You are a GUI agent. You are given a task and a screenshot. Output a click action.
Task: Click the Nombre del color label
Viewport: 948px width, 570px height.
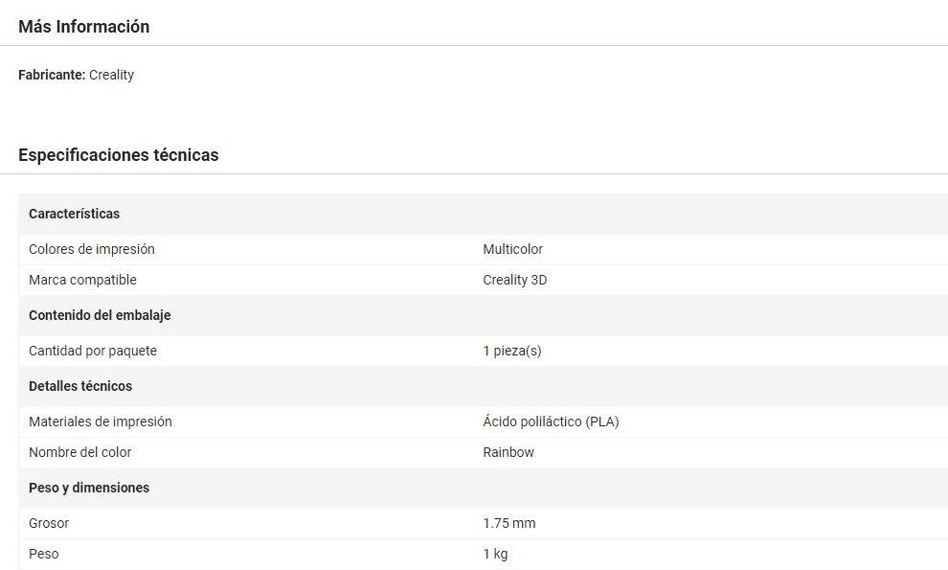coord(79,452)
